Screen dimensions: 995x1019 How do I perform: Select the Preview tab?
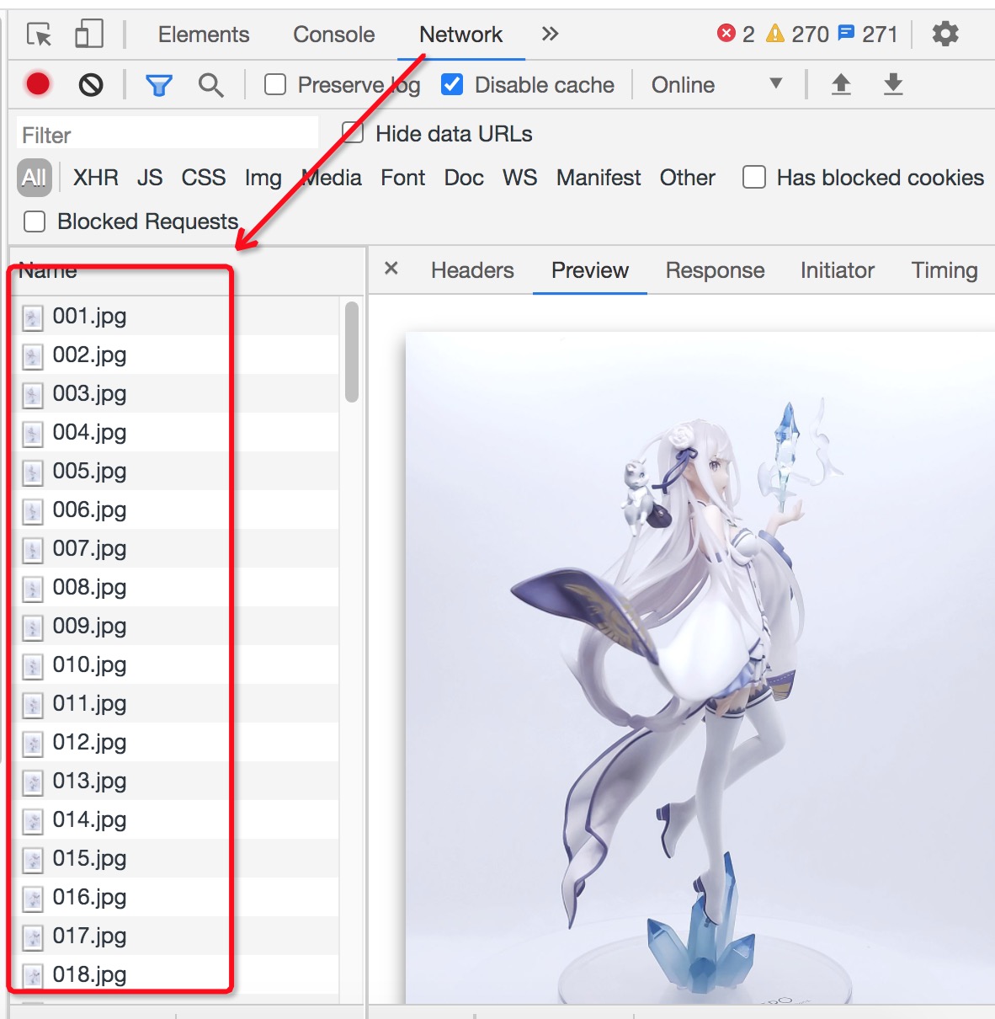pos(590,270)
